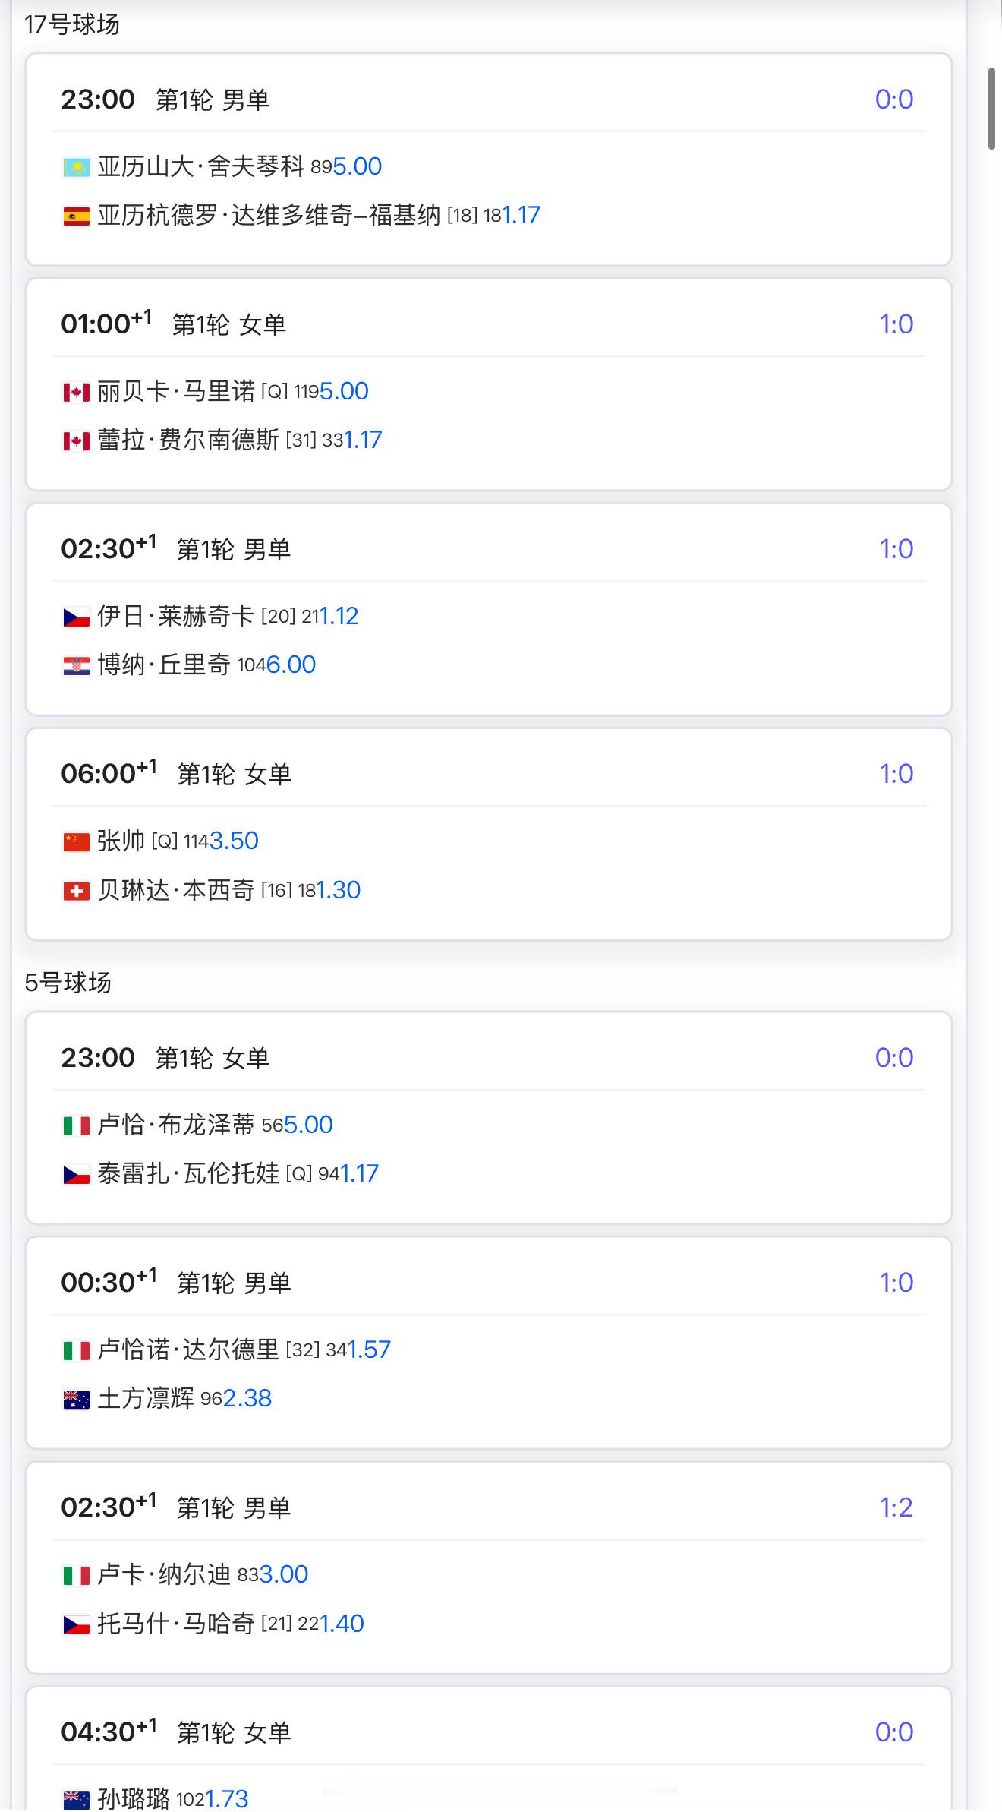
Task: Click Croatia flag beside 博纳·丘里奇
Action: pyautogui.click(x=76, y=666)
